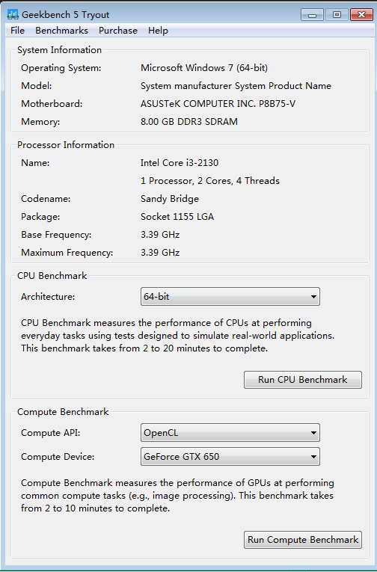
Task: Open the Help menu
Action: click(x=158, y=31)
